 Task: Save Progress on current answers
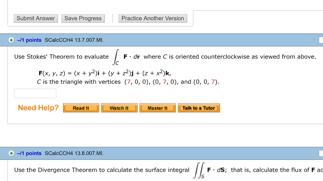(83, 18)
